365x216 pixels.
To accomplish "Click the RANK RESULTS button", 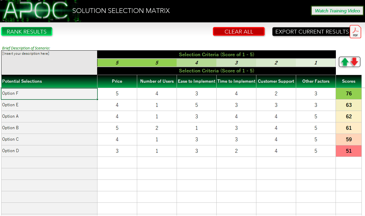I will pos(26,31).
